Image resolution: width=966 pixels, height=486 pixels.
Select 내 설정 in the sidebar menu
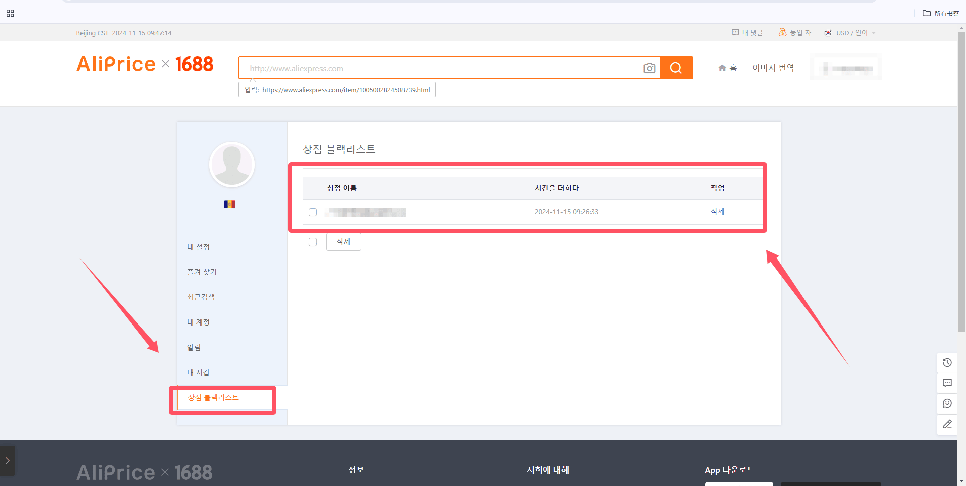click(x=198, y=247)
